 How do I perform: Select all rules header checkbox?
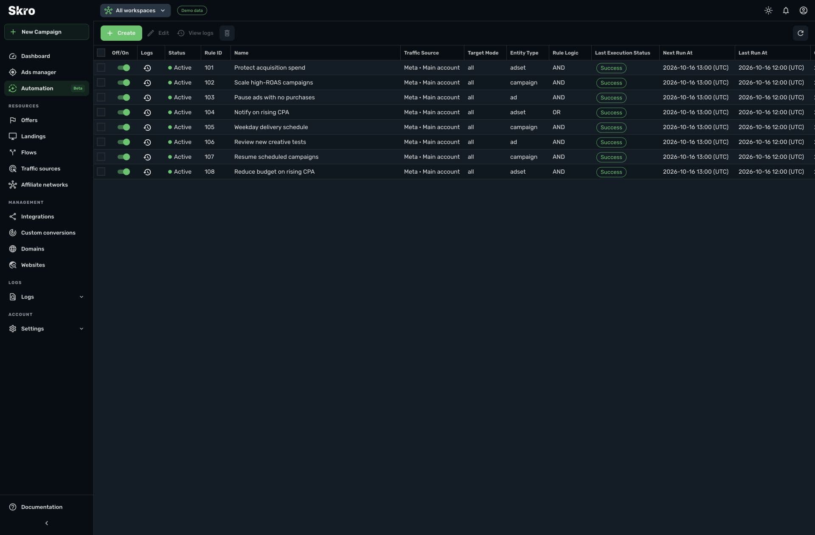point(101,53)
